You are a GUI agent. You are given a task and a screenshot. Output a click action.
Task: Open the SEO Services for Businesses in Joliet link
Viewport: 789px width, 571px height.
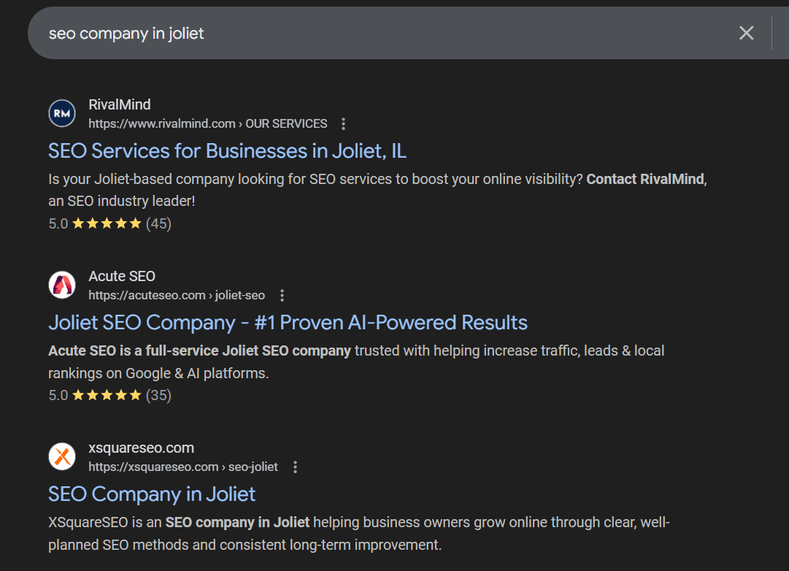tap(226, 150)
